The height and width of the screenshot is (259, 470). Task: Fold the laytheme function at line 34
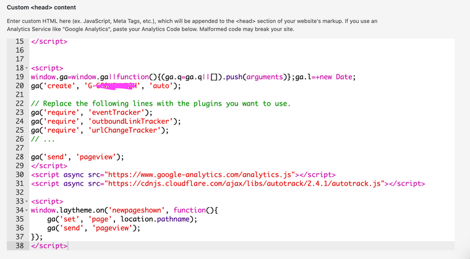point(26,210)
